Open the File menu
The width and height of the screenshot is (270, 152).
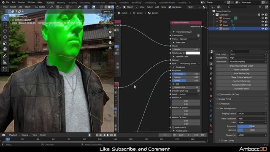click(8, 3)
